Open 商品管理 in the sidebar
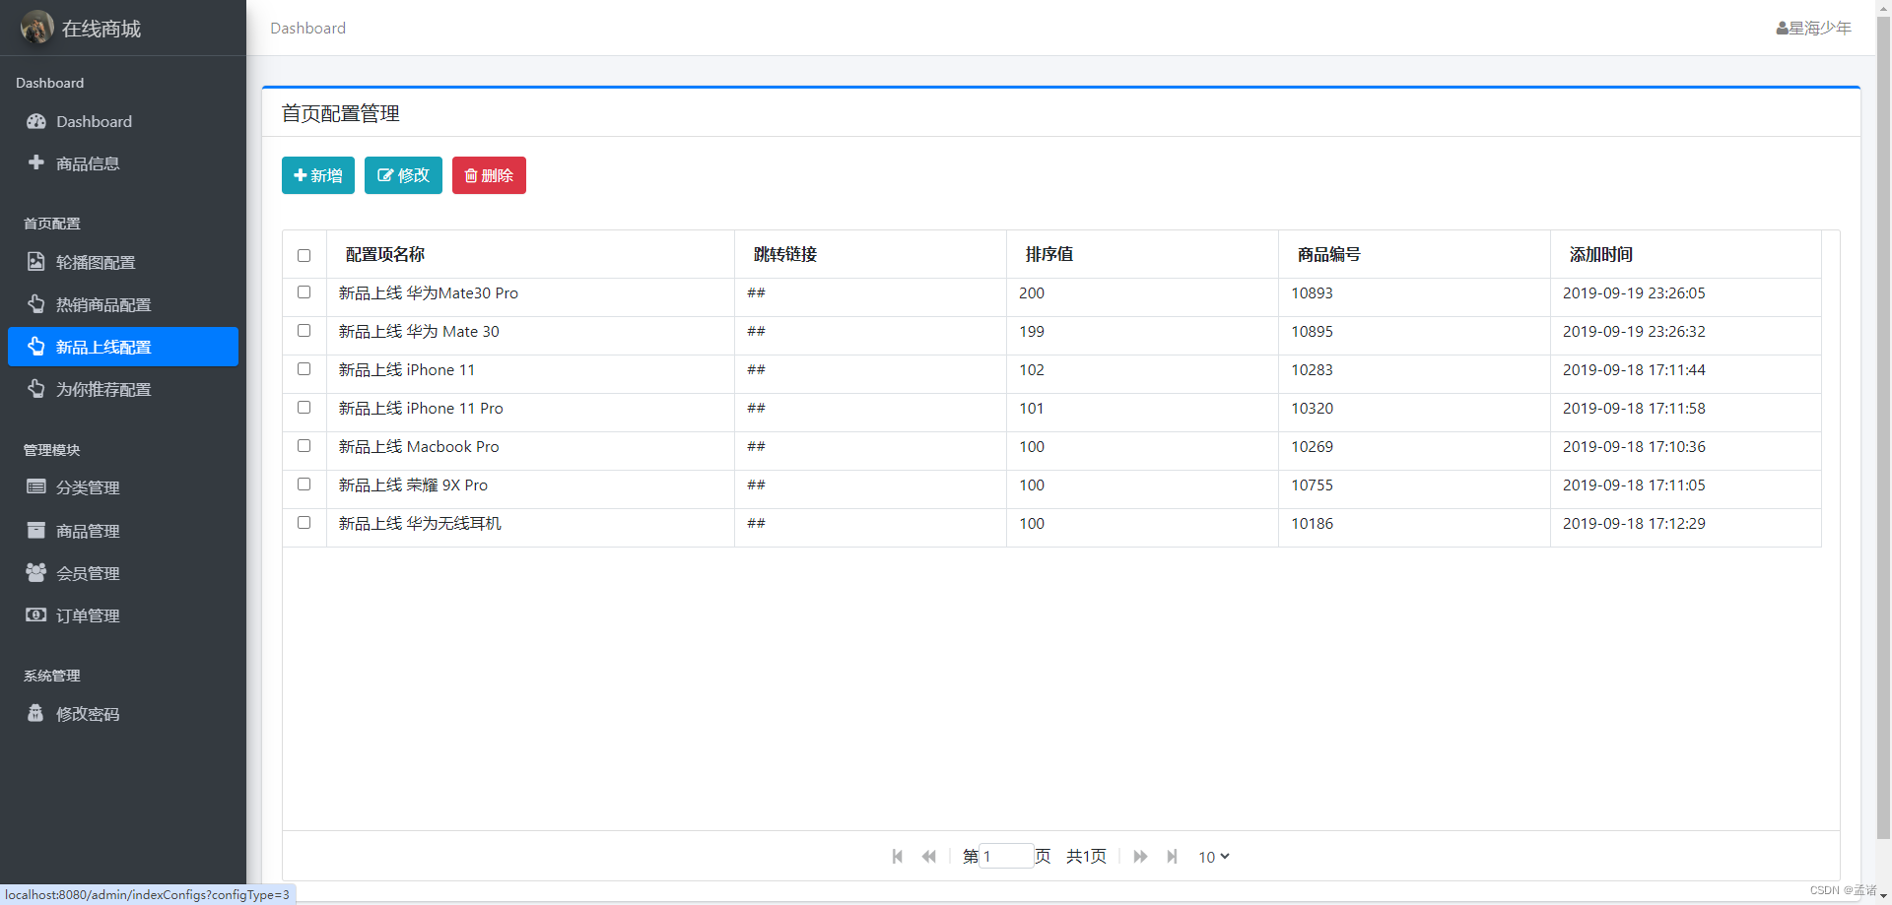The height and width of the screenshot is (905, 1892). coord(123,531)
